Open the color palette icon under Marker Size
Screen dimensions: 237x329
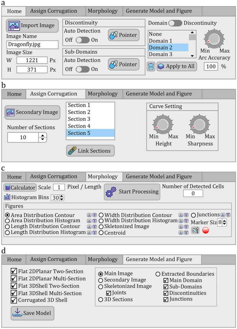pos(195,230)
